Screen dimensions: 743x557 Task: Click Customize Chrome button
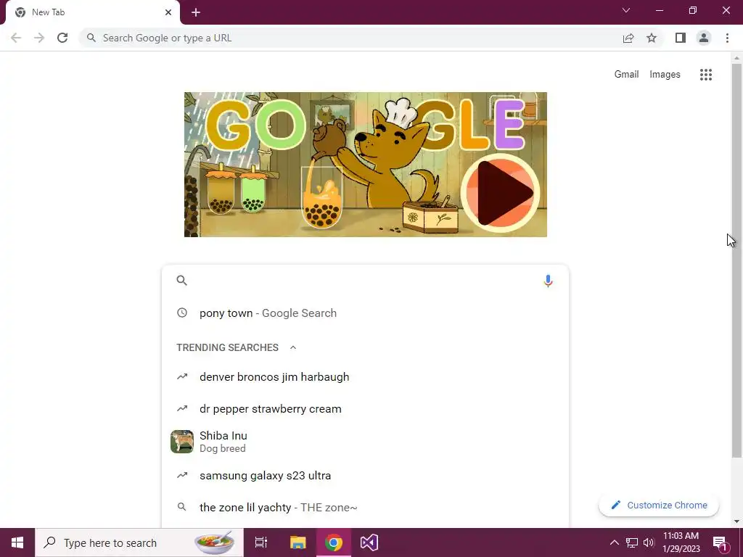tap(659, 505)
